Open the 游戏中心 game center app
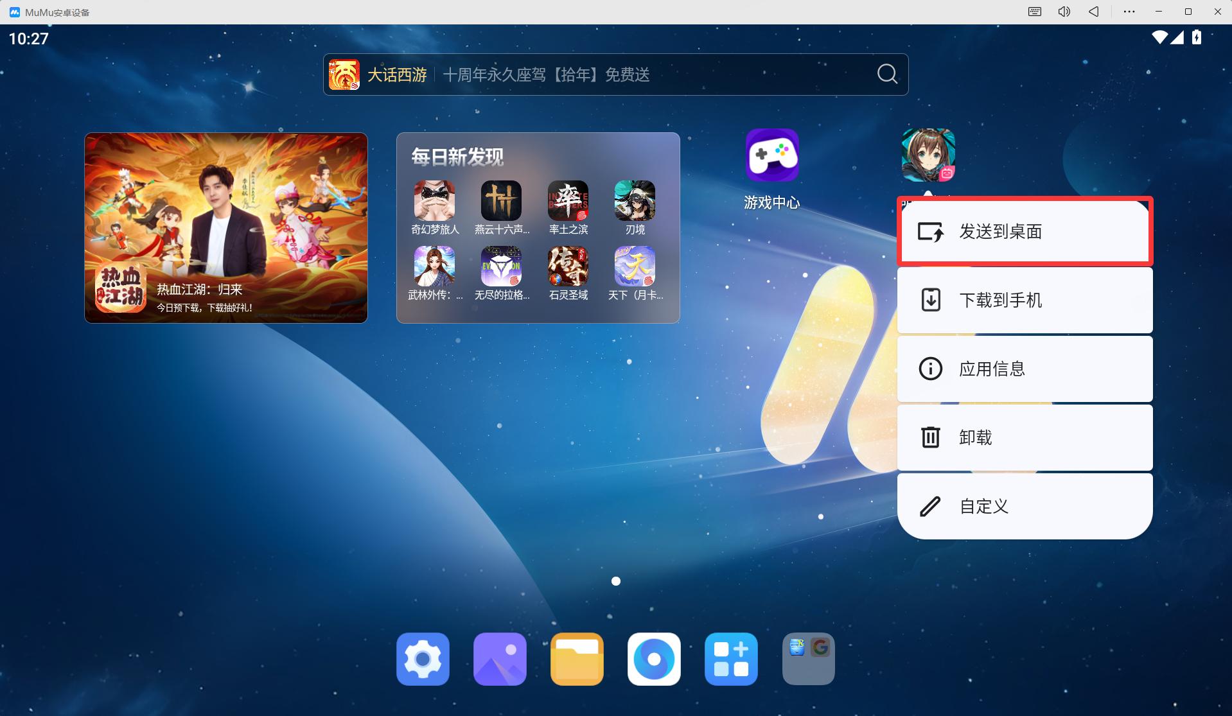This screenshot has height=716, width=1232. [x=771, y=156]
